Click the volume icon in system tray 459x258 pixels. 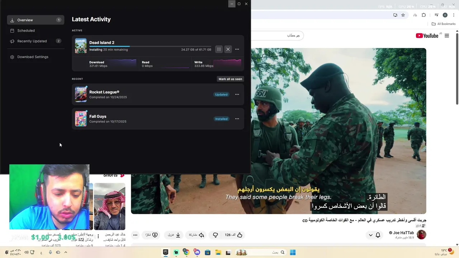pyautogui.click(x=26, y=252)
